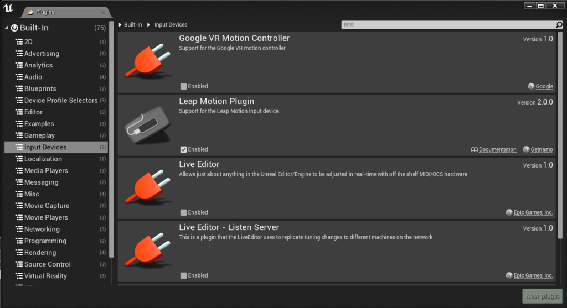Viewport: 567px width, 308px height.
Task: Click globe icon in Listen Server row
Action: [509, 275]
